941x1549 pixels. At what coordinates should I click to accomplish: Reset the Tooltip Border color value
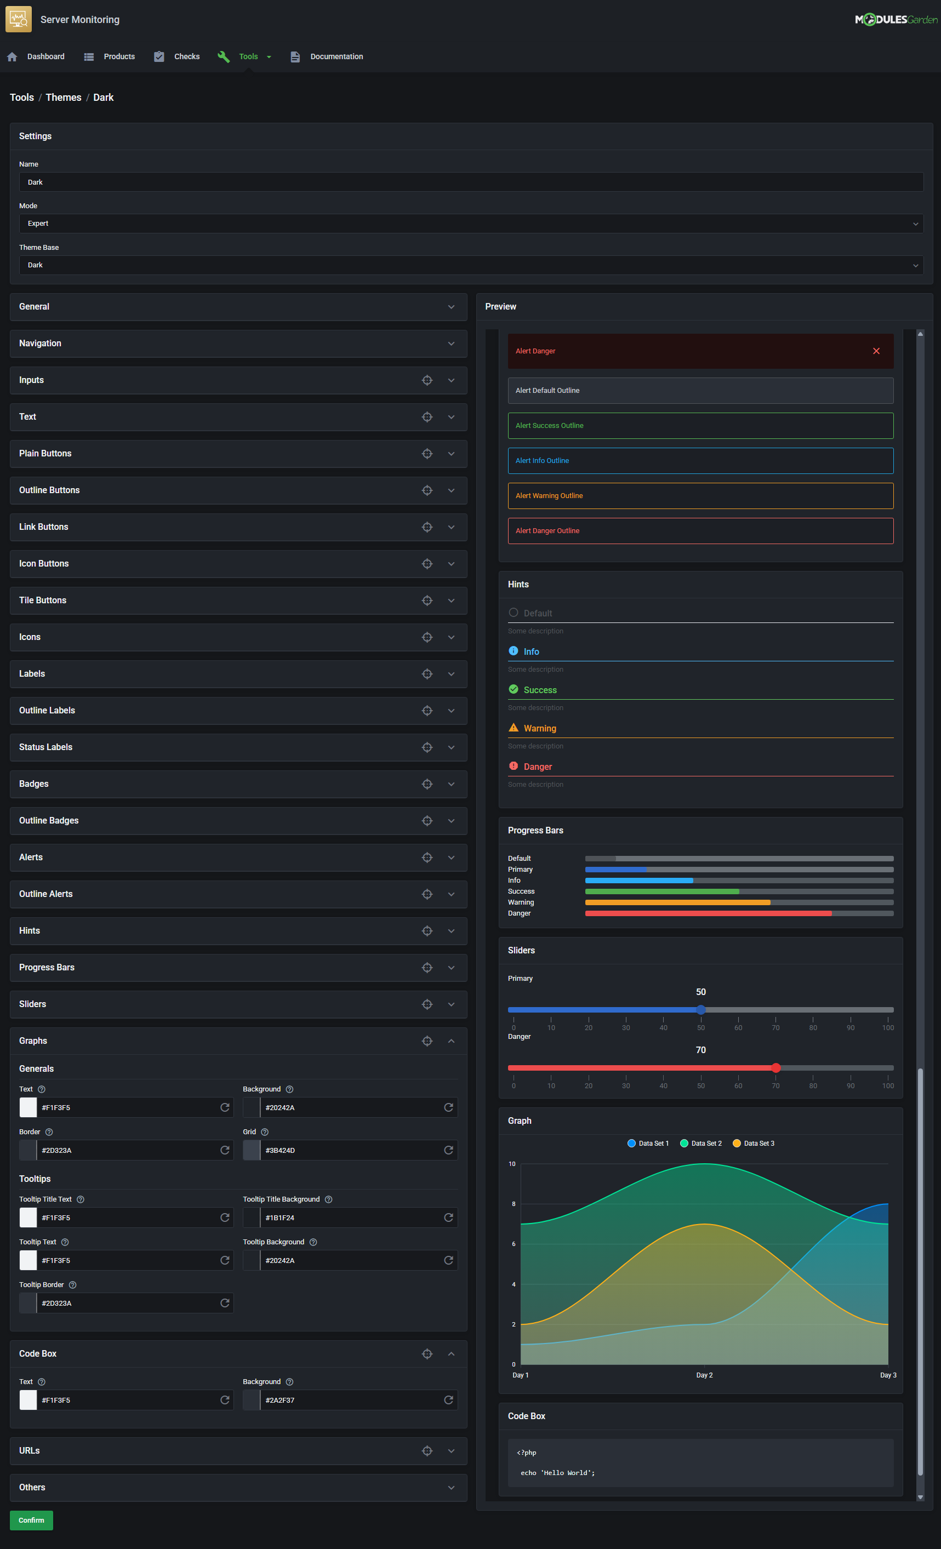pyautogui.click(x=224, y=1303)
